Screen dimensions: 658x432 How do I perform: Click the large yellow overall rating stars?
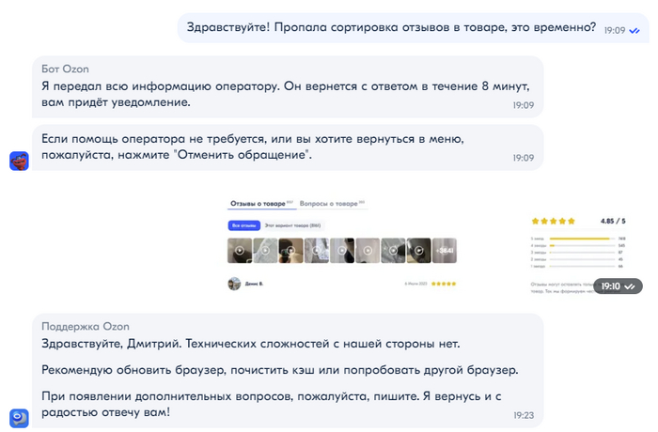pyautogui.click(x=553, y=221)
